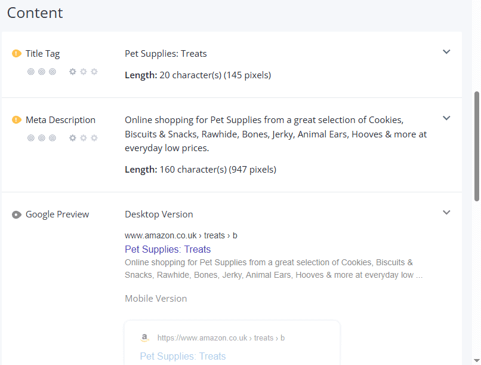Screen dimensions: 481x365
Task: Click the warning icon beside Title Tag
Action: pyautogui.click(x=16, y=53)
